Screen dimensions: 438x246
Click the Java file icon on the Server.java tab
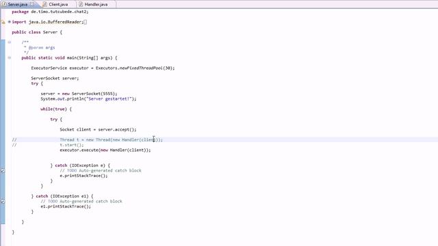point(4,4)
